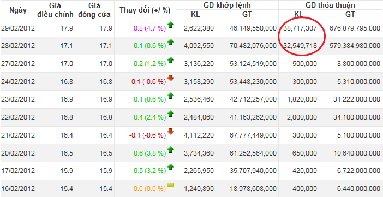Click the 'Thay đổi (+/-%)' column header
This screenshot has width=383, height=197.
pos(145,10)
